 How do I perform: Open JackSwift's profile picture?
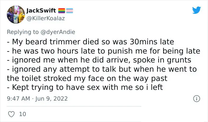[16, 14]
